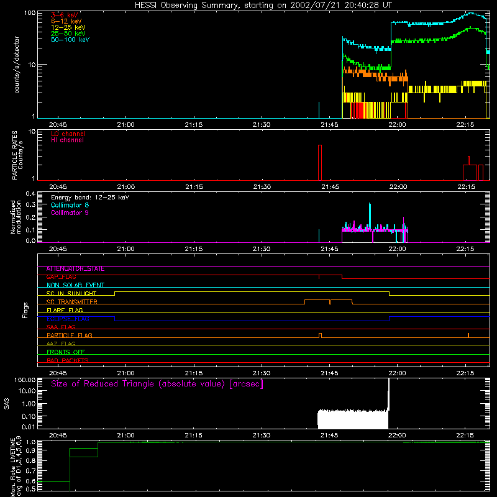Select the '3-6 keV' legend label

(x=65, y=15)
